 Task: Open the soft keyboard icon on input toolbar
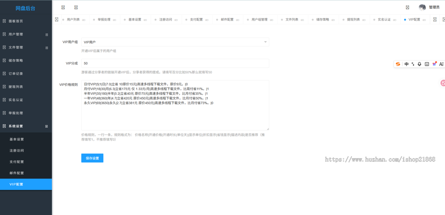[x=427, y=64]
